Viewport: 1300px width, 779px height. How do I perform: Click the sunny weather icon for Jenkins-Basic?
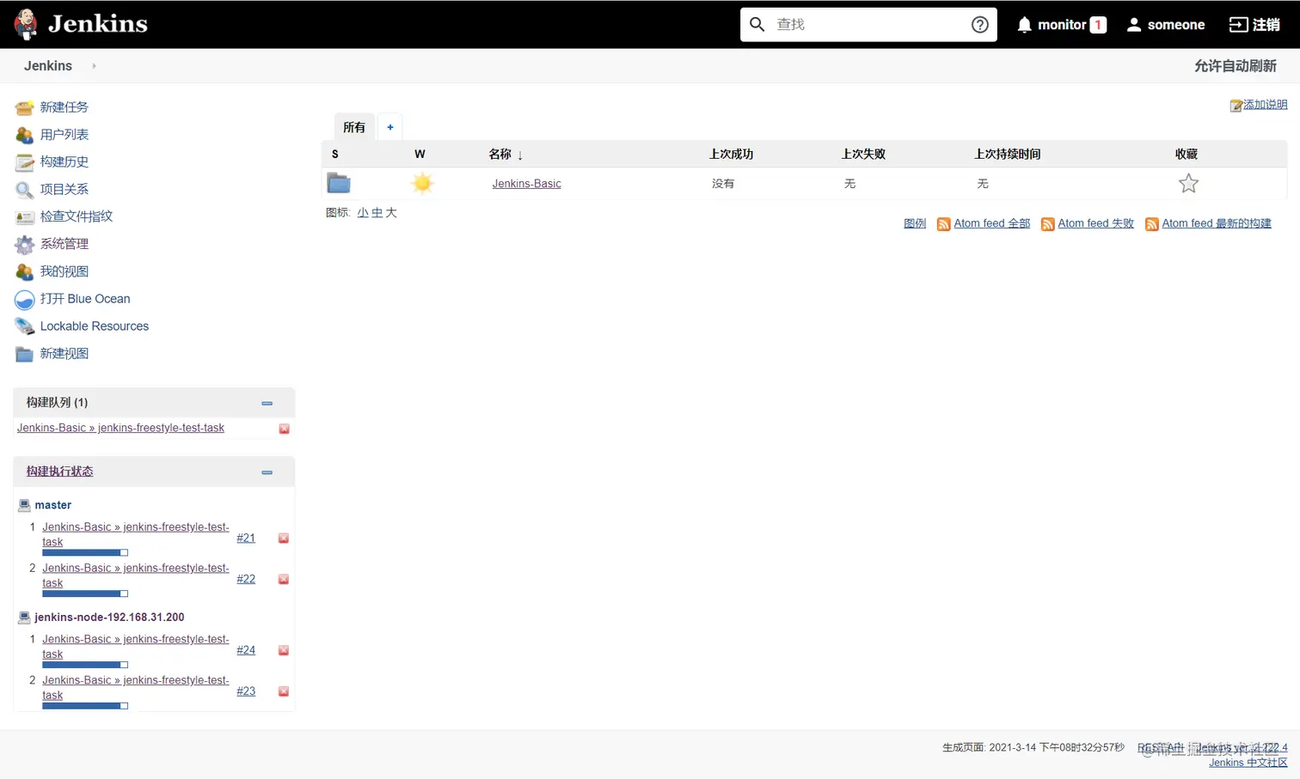click(422, 183)
